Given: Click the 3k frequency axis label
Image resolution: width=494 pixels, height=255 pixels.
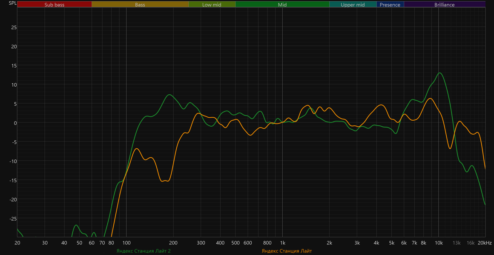Looking at the screenshot, I should 357,243.
